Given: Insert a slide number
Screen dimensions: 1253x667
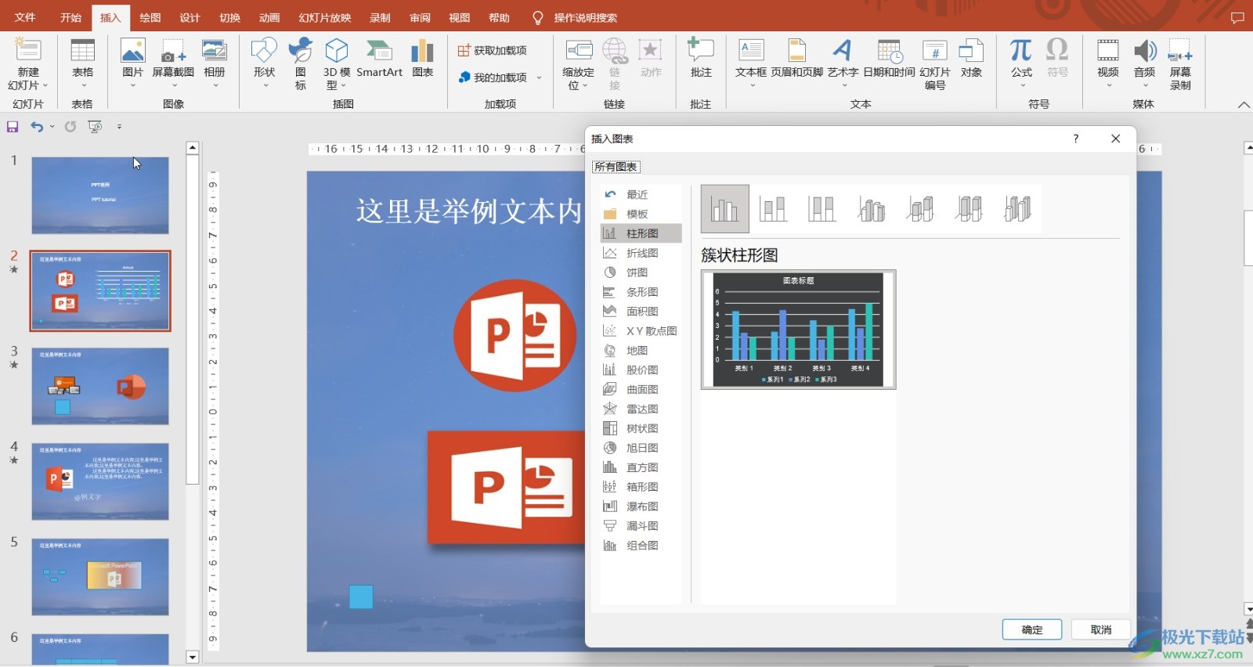Looking at the screenshot, I should 935,64.
